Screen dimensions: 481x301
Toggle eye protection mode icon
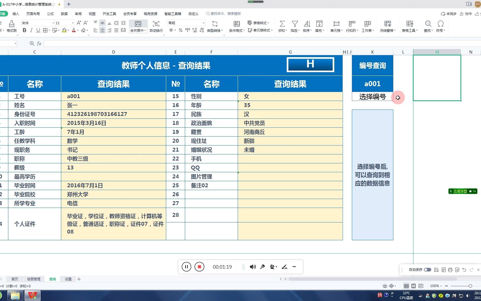click(385, 286)
